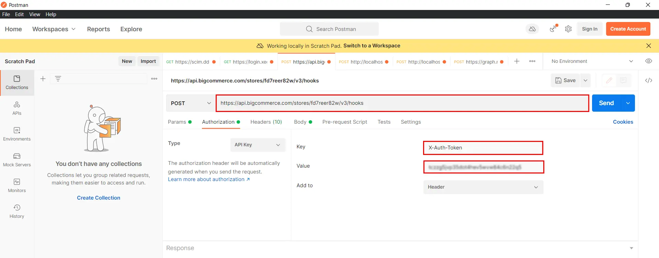Open the View menu
Image resolution: width=659 pixels, height=258 pixels.
35,14
